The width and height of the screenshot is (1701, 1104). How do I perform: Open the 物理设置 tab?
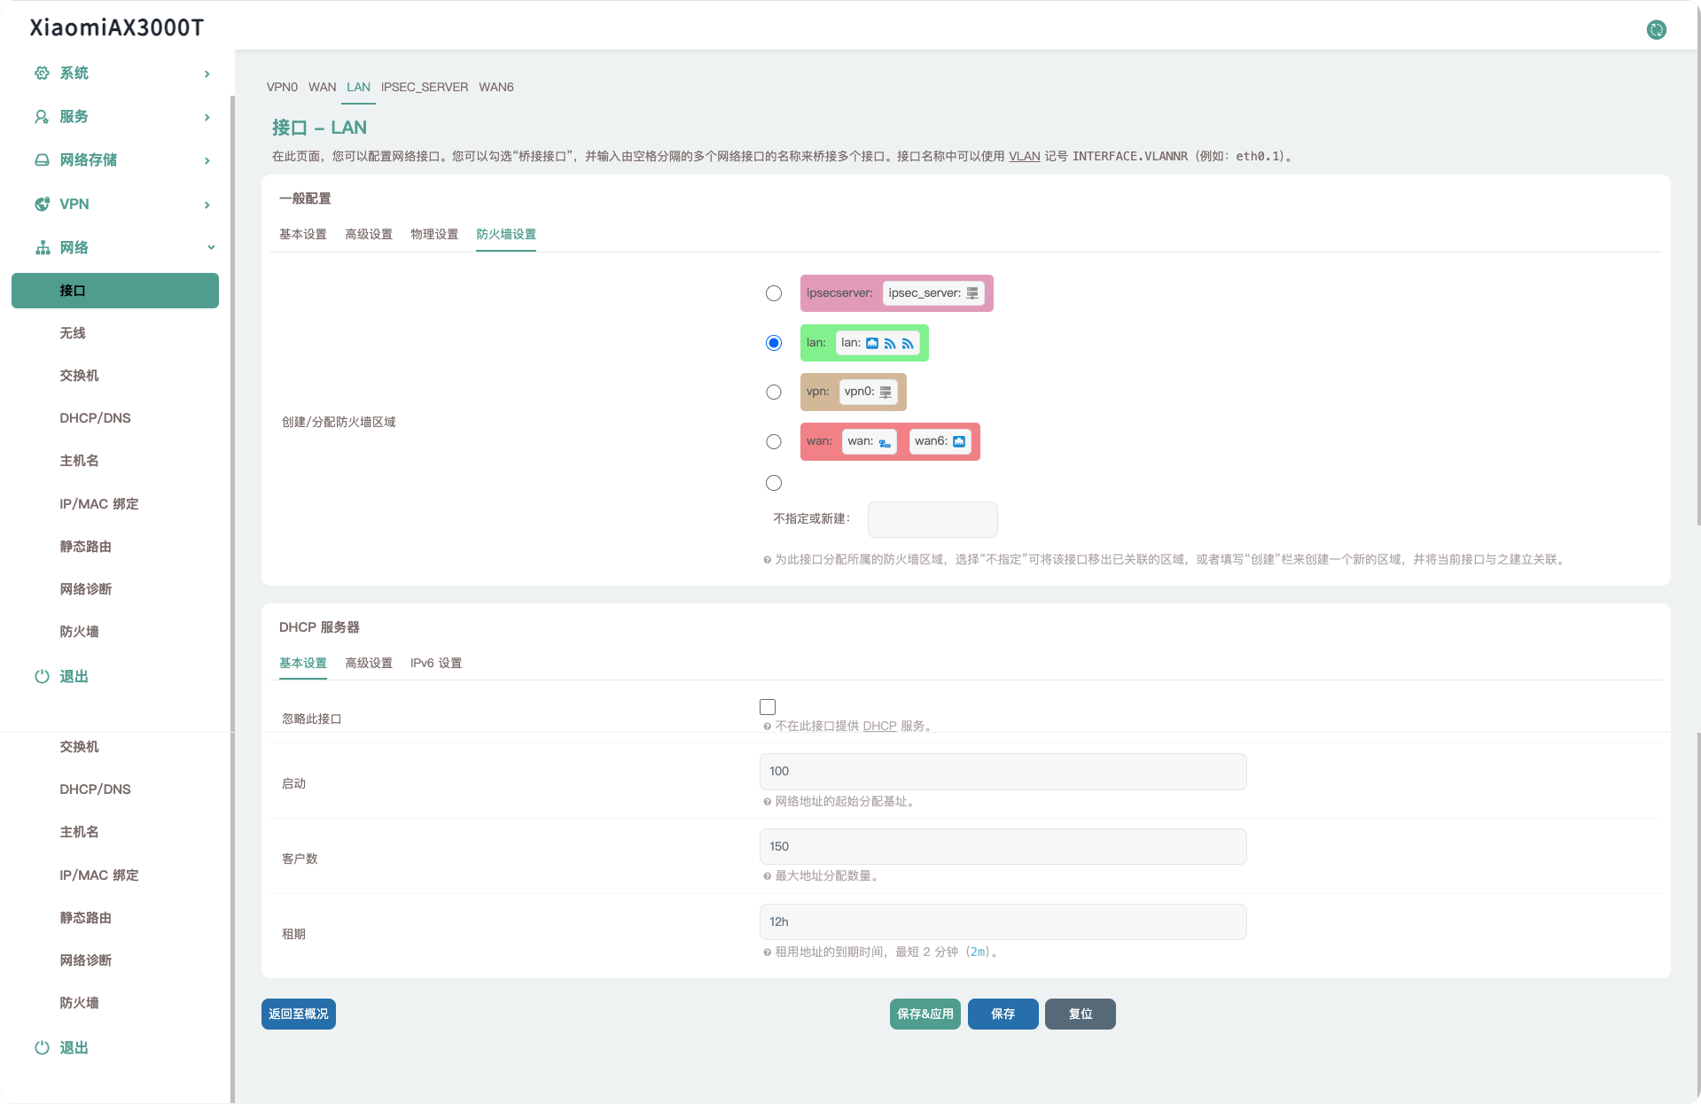[434, 234]
